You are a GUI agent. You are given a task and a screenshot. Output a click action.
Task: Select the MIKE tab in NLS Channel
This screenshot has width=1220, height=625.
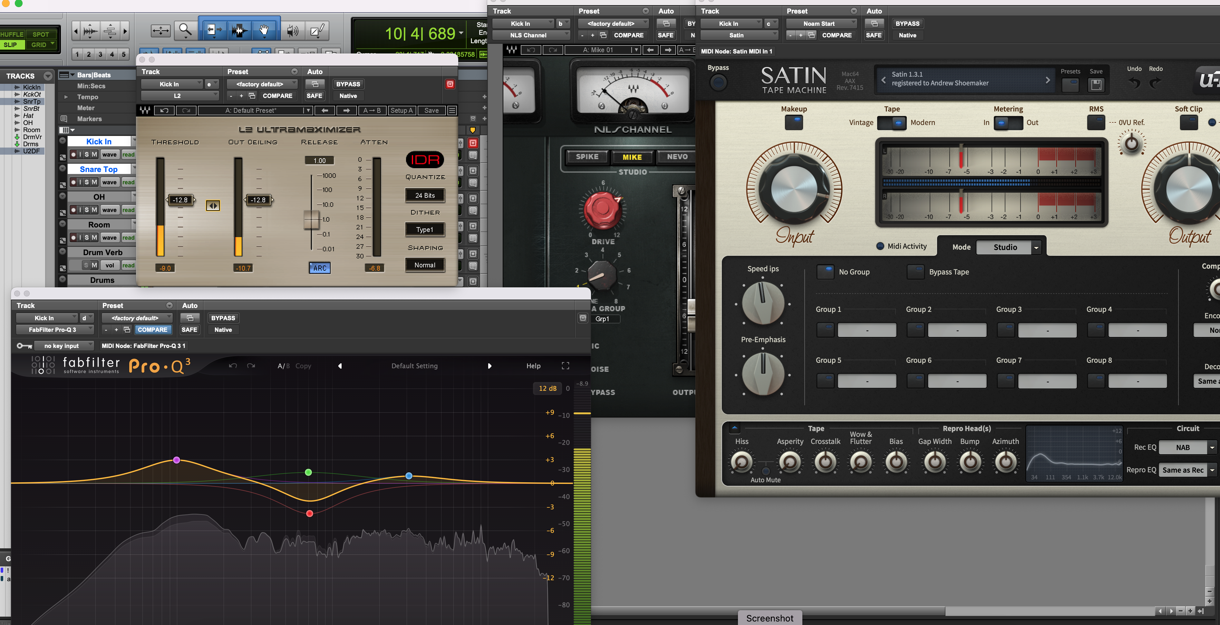pyautogui.click(x=632, y=157)
